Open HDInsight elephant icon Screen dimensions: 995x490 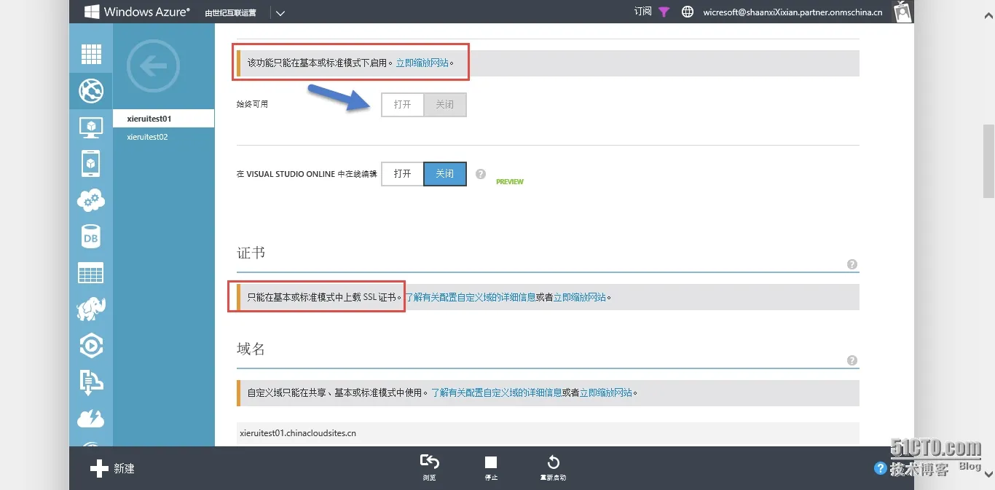(x=91, y=309)
